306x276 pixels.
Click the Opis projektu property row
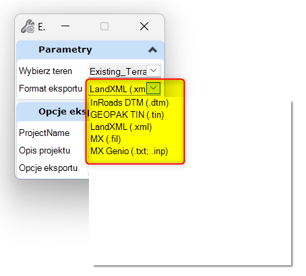53,151
